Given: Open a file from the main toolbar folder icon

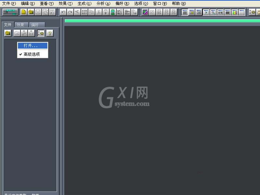Looking at the screenshot, I should [x=31, y=12].
